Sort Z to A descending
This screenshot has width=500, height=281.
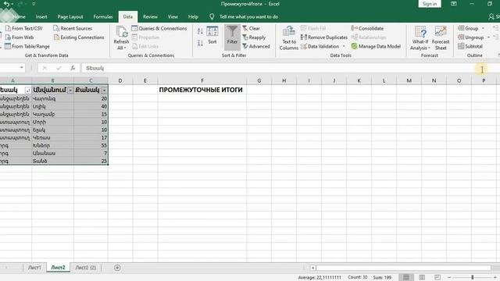(x=200, y=43)
